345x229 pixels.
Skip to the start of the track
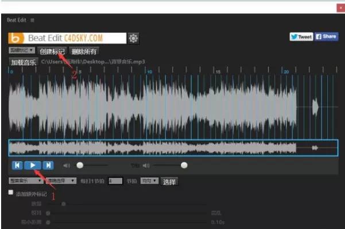tap(17, 165)
